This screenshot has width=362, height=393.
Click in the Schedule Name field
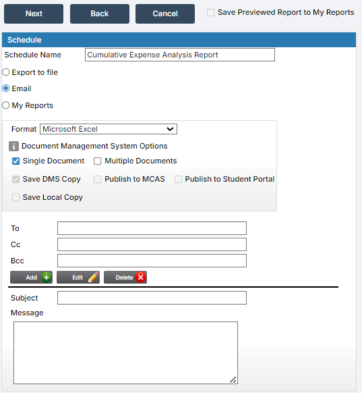pos(180,55)
